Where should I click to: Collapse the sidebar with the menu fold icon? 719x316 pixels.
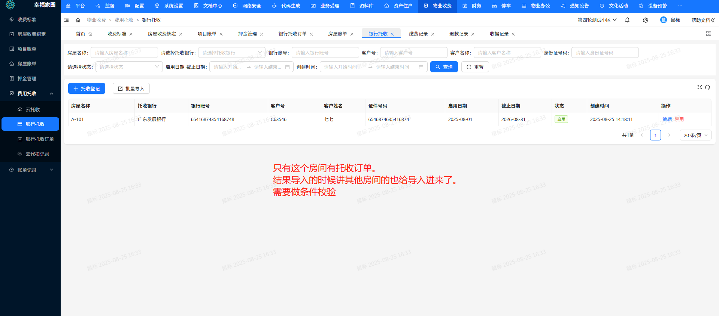point(66,20)
